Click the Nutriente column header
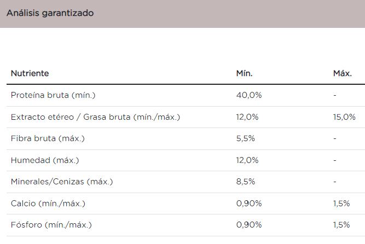 pos(30,73)
